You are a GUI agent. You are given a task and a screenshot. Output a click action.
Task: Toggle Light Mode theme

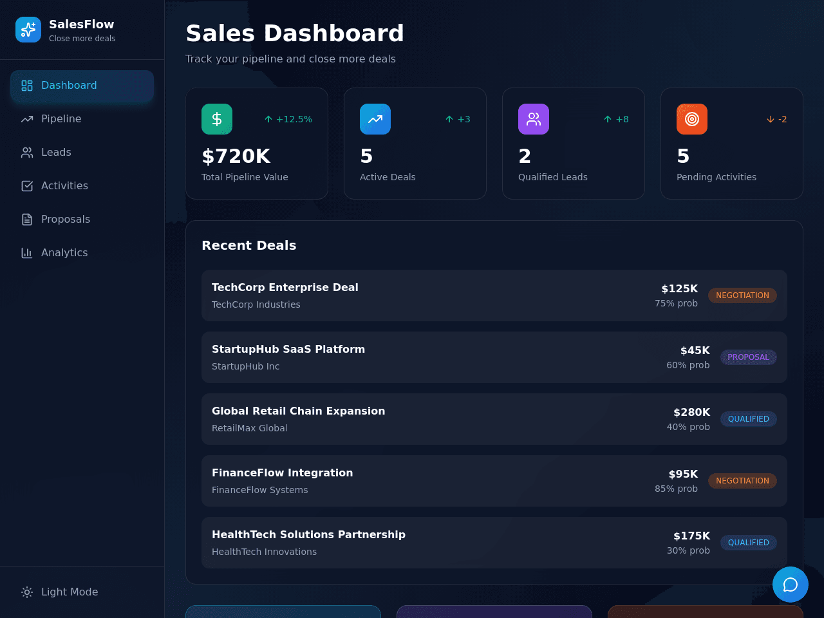click(82, 592)
